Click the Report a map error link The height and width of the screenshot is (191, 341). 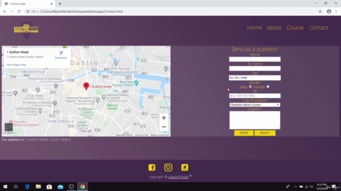coord(160,135)
